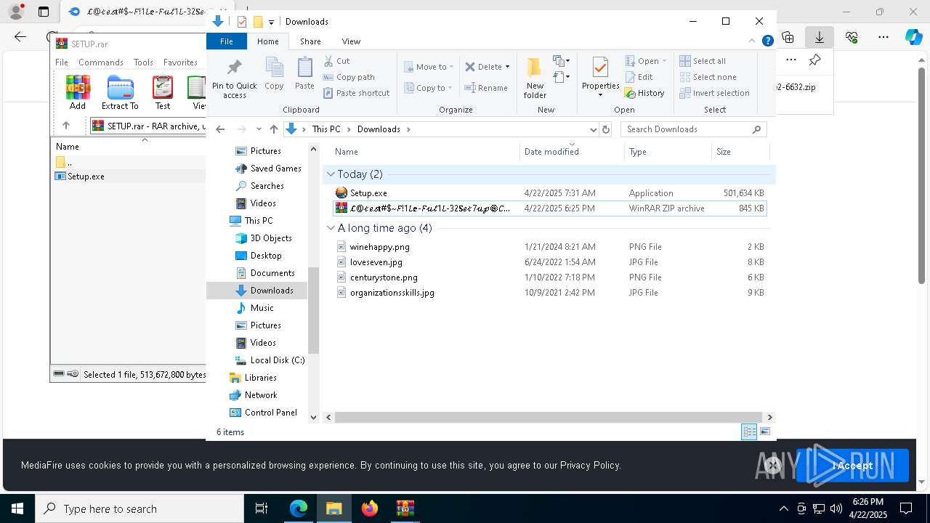The width and height of the screenshot is (930, 523).
Task: Click Open in the Open group
Action: pyautogui.click(x=642, y=61)
